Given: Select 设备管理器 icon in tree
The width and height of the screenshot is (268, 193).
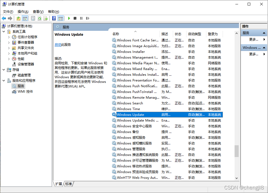Looking at the screenshot, I should pyautogui.click(x=14, y=64).
